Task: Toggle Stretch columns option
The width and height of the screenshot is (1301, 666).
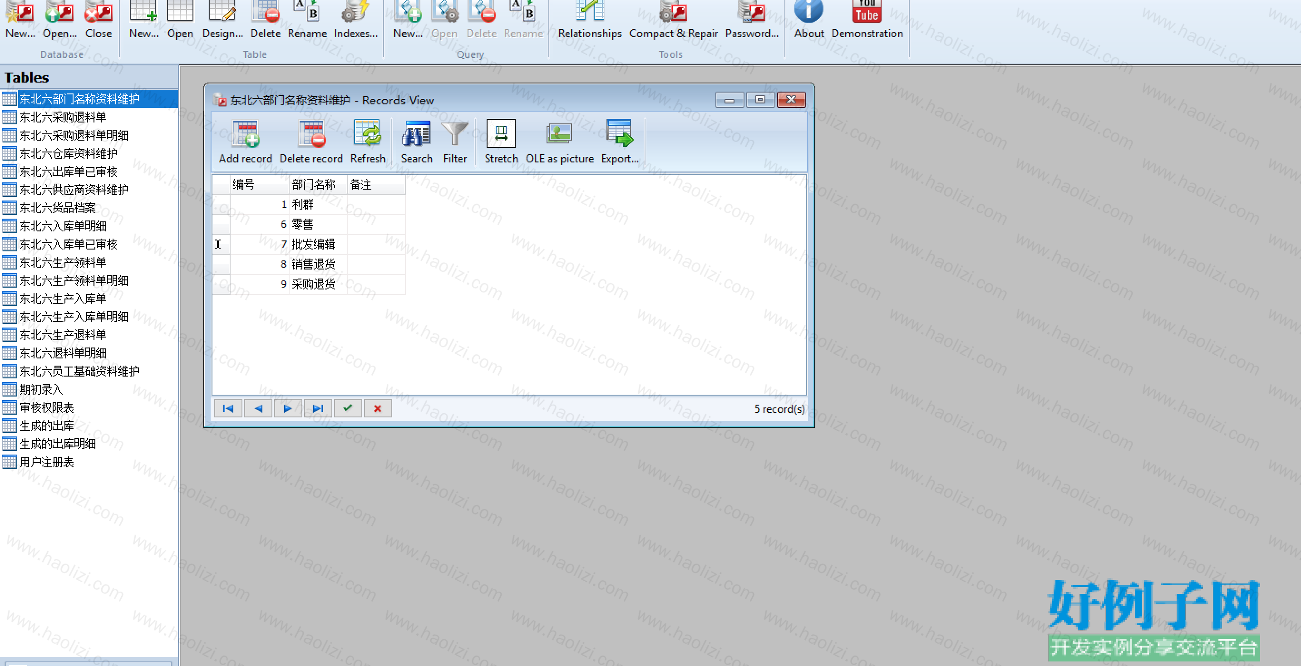Action: pos(501,142)
